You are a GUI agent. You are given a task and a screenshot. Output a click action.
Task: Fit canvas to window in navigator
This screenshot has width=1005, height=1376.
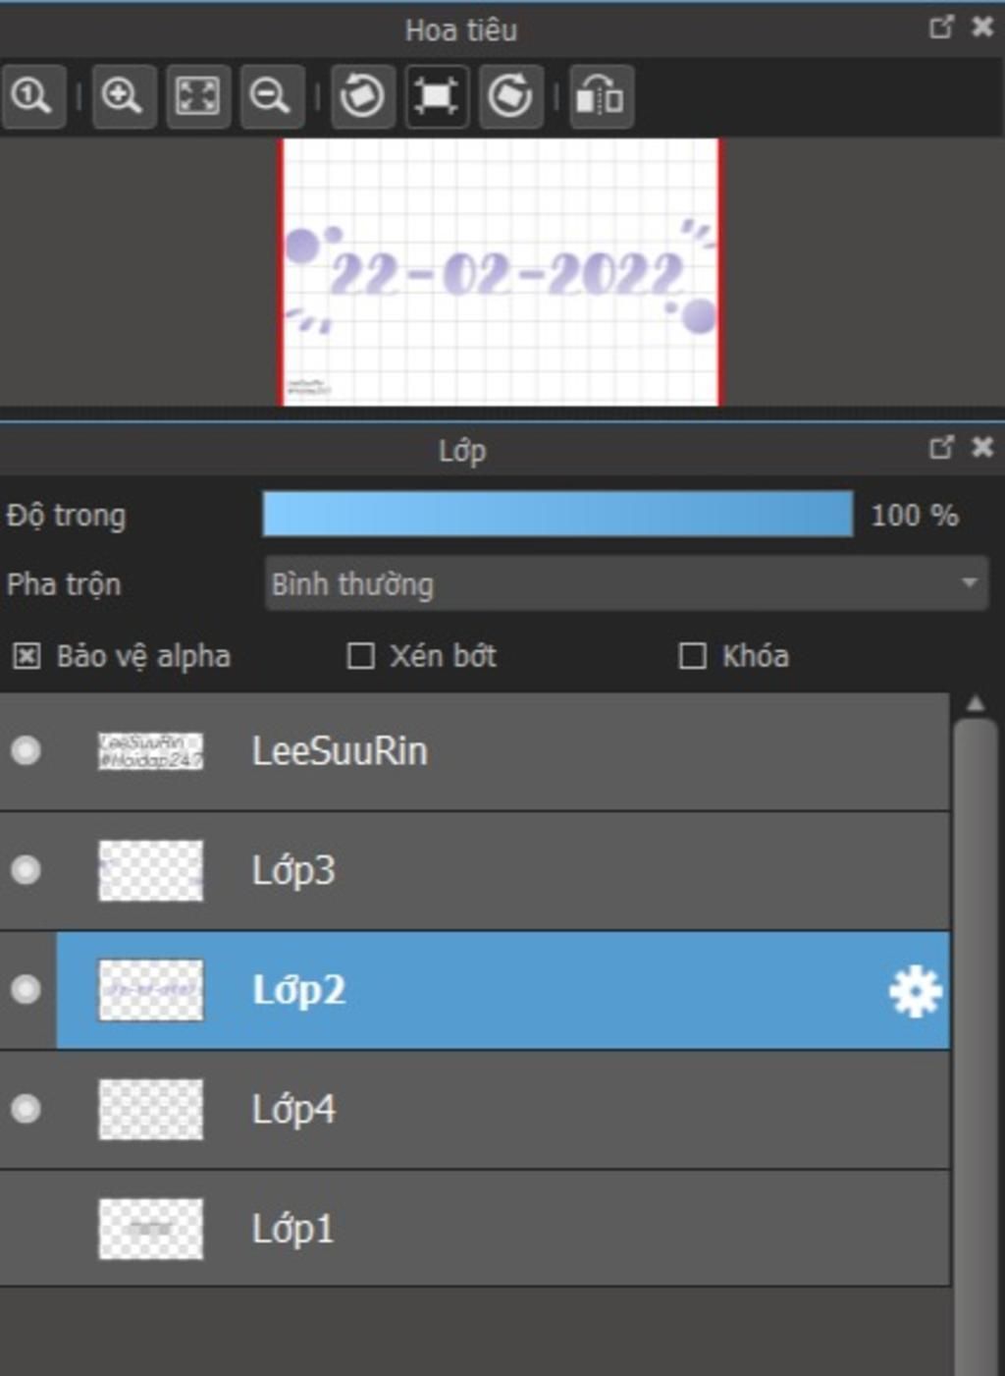coord(197,96)
